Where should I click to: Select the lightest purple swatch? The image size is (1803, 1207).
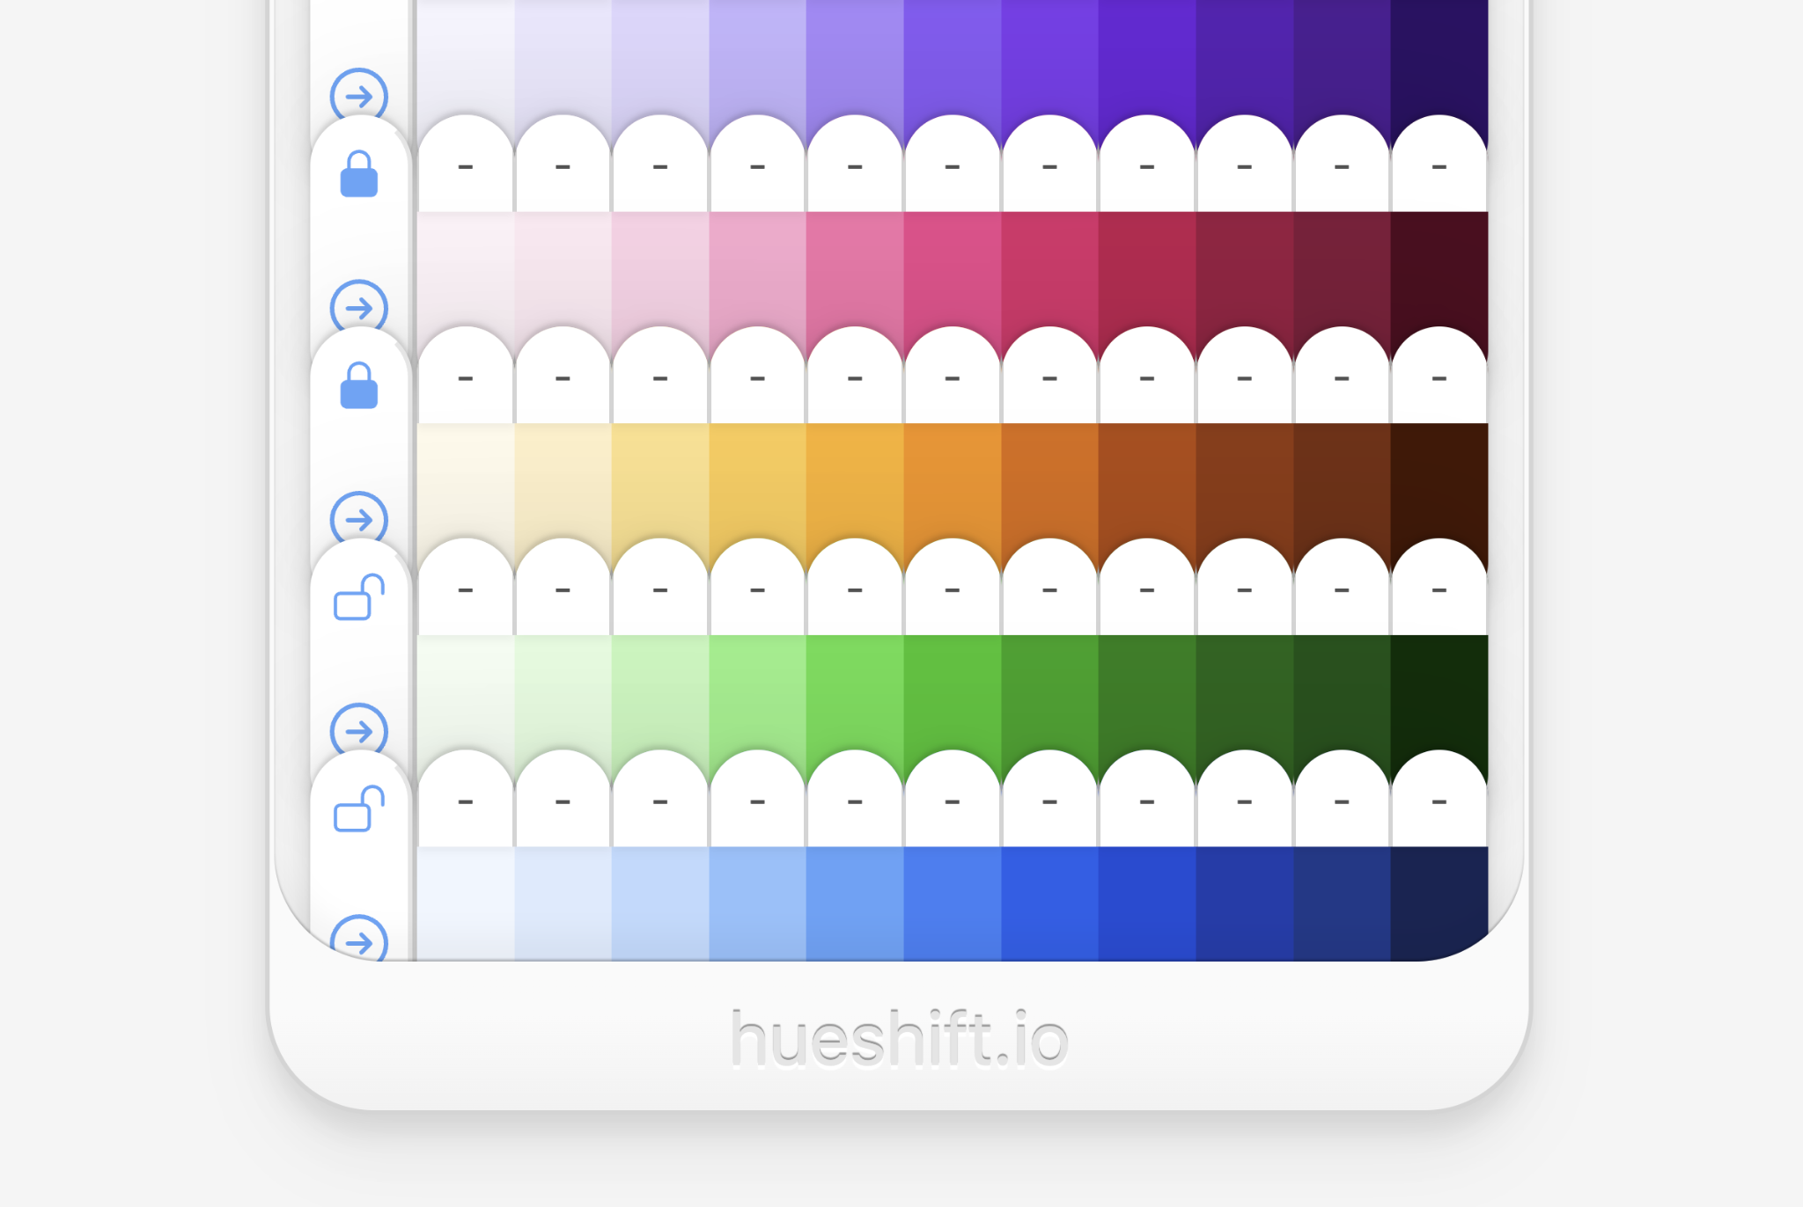(466, 53)
